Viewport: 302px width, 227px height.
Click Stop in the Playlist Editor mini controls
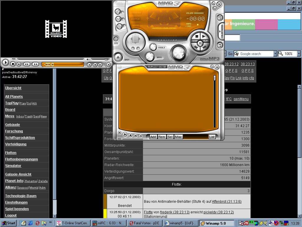(x=131, y=135)
